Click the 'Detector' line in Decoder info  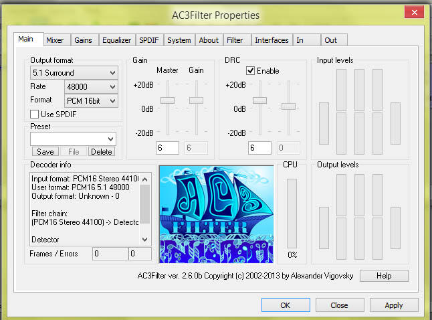coord(45,240)
